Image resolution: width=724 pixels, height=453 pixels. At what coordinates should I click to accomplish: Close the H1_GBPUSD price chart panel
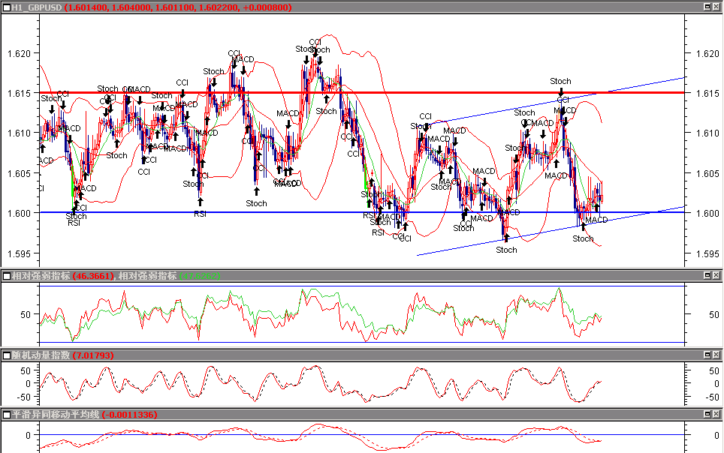716,7
